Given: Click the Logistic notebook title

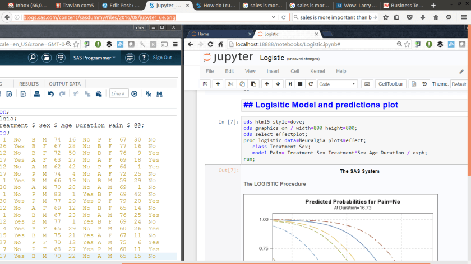Looking at the screenshot, I should (x=272, y=58).
